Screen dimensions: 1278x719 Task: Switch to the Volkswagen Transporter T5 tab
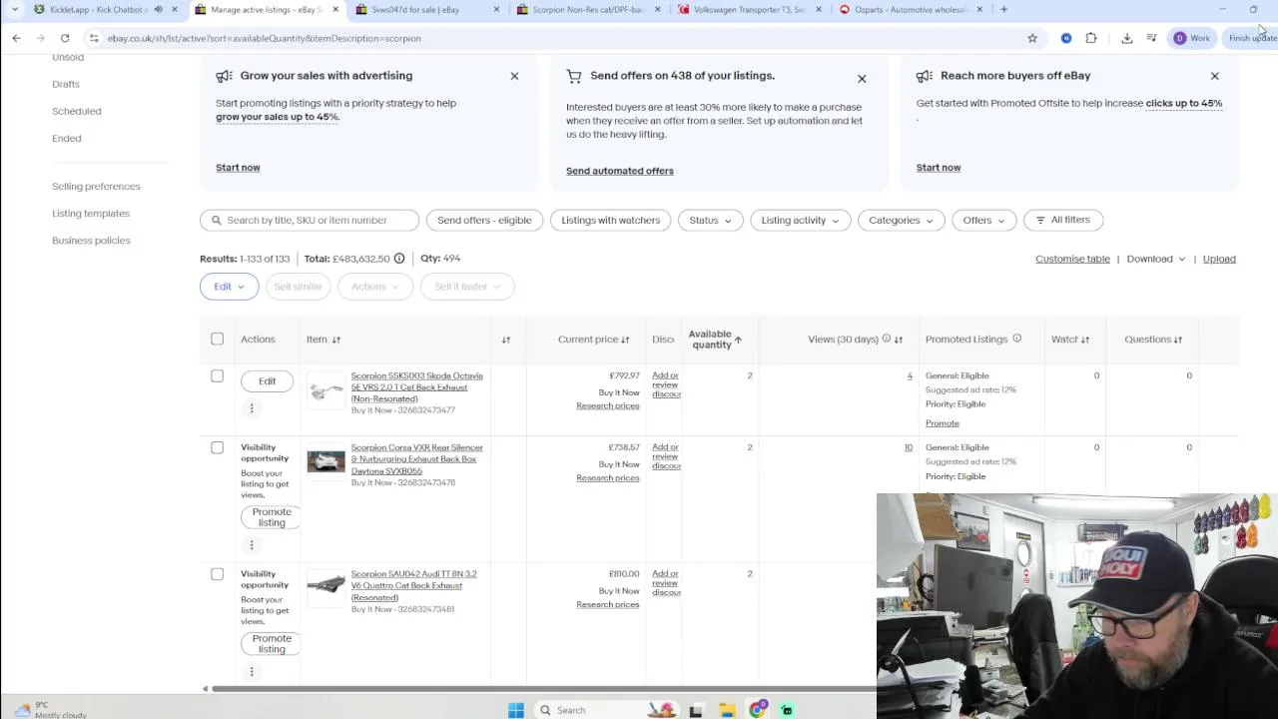click(750, 9)
